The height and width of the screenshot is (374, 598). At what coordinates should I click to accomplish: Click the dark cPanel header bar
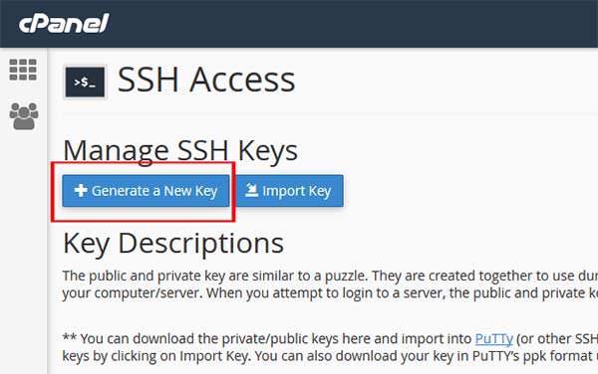point(299,24)
